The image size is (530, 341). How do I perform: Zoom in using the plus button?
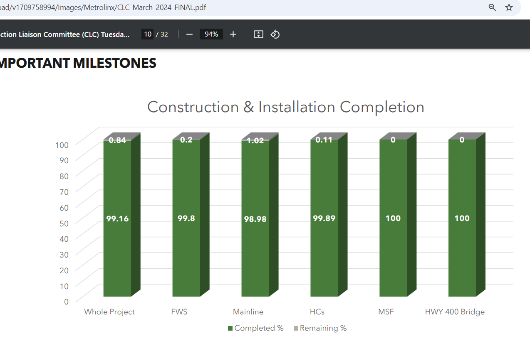(233, 34)
